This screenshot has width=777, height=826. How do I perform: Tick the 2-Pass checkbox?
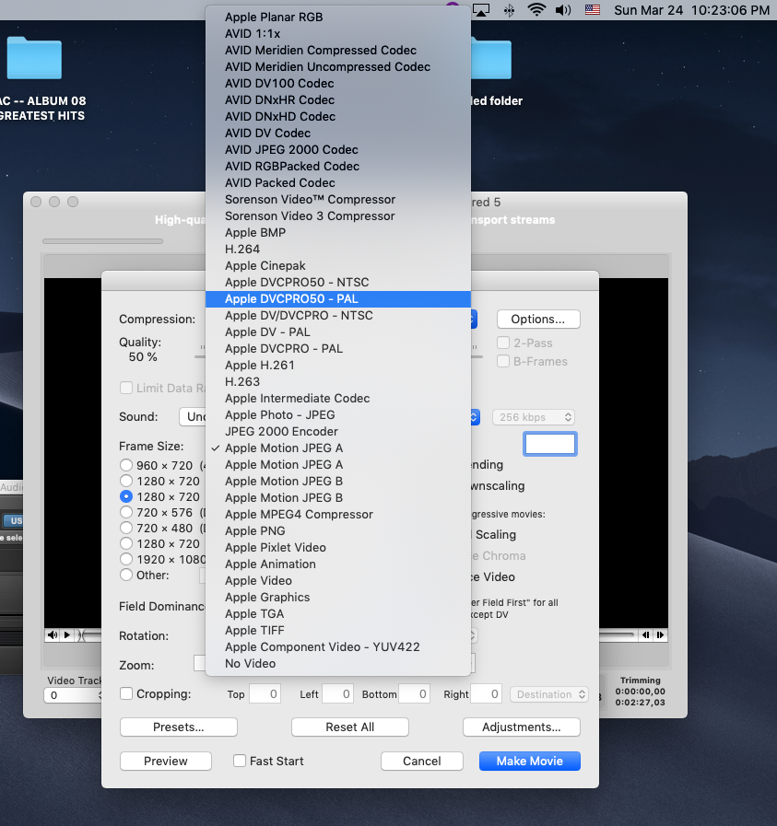tap(503, 343)
